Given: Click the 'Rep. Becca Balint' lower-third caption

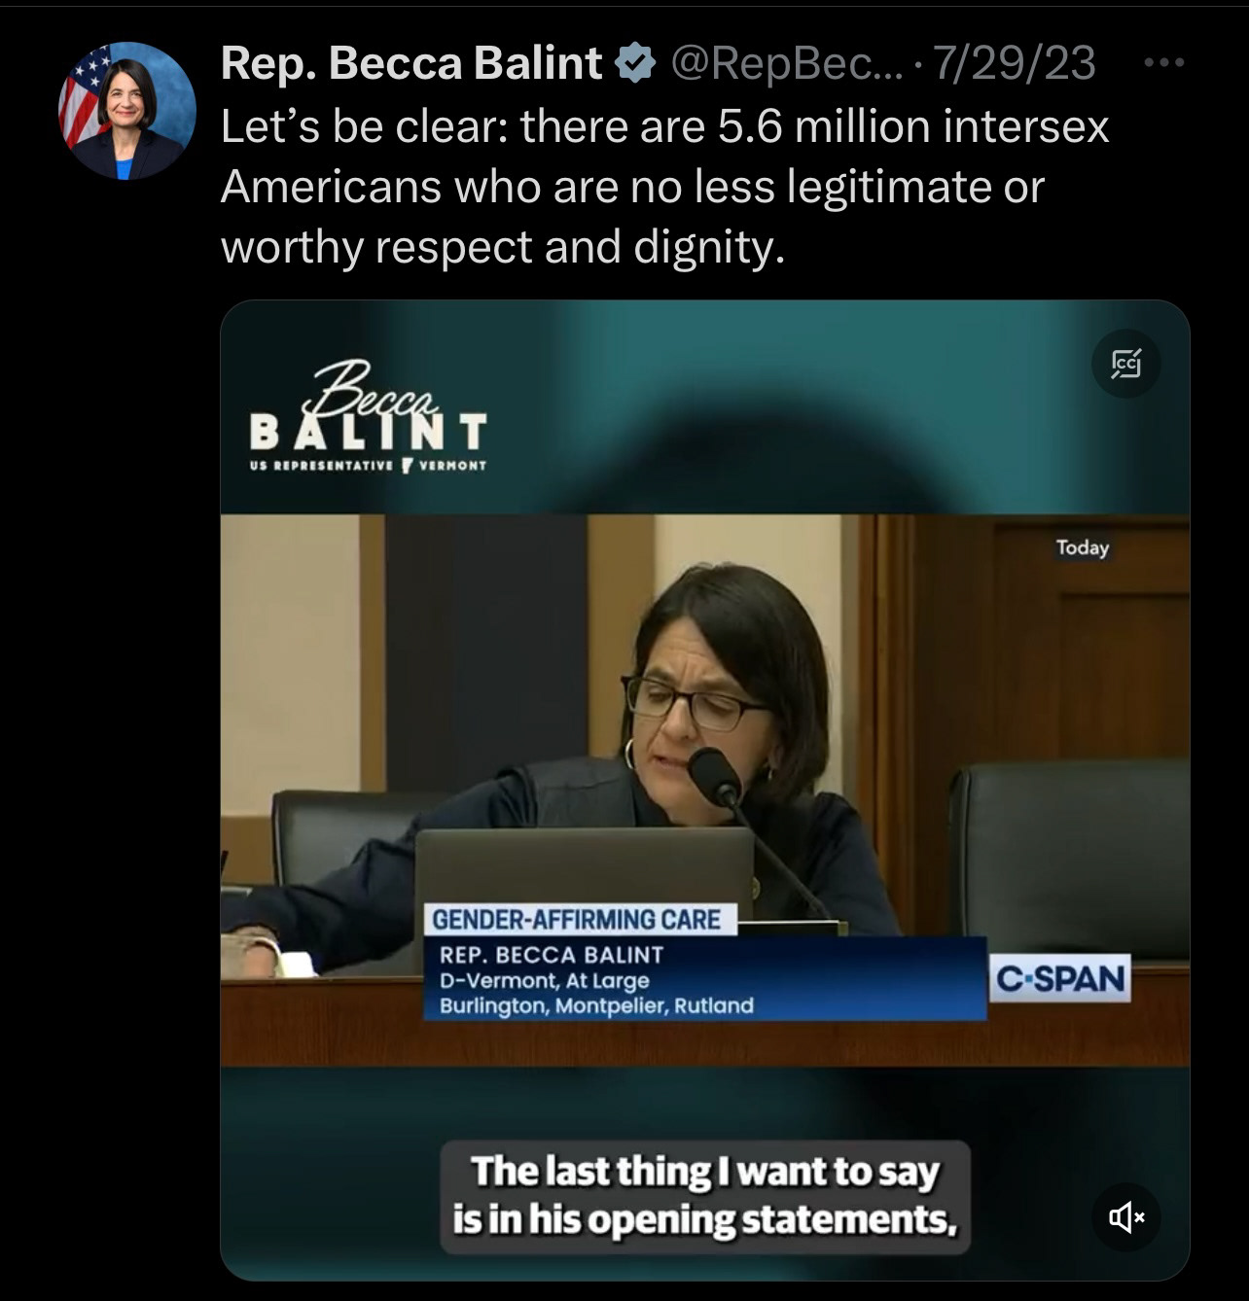Looking at the screenshot, I should [552, 955].
